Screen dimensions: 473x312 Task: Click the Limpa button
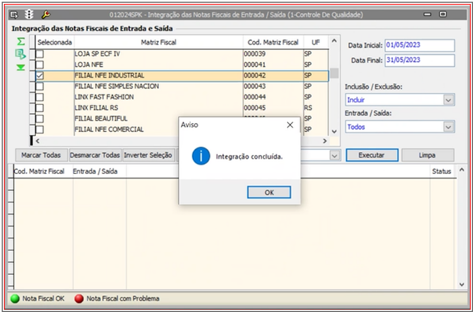(x=427, y=155)
